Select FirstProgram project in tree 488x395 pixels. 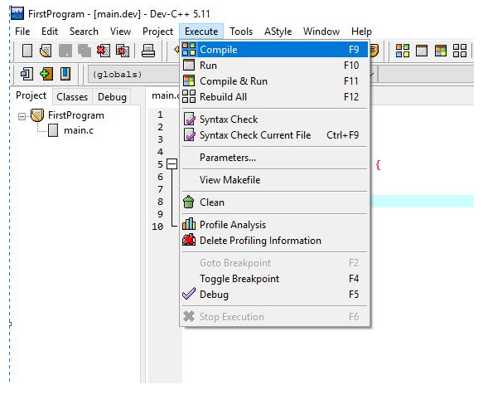pyautogui.click(x=76, y=115)
